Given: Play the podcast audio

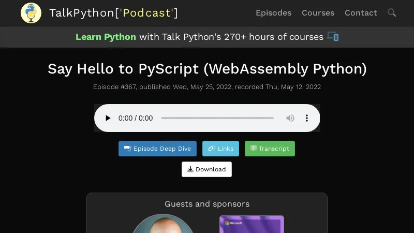Looking at the screenshot, I should tap(108, 118).
